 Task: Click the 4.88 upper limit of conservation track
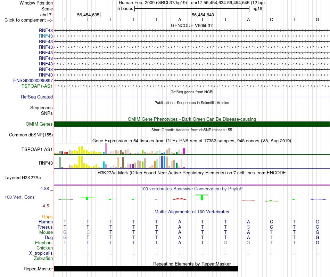pyautogui.click(x=44, y=189)
